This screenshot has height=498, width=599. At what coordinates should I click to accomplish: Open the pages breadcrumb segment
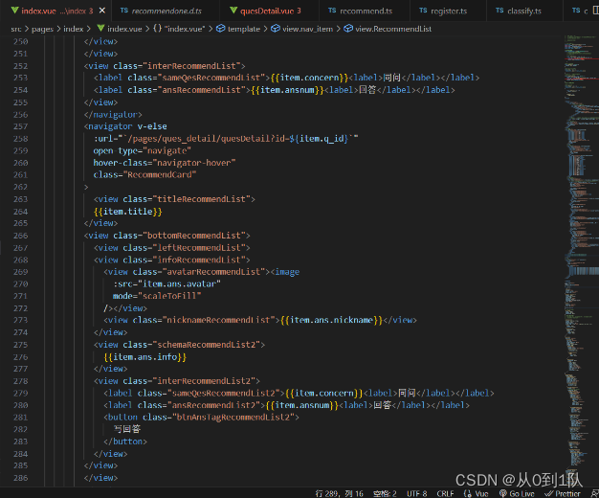tap(42, 29)
